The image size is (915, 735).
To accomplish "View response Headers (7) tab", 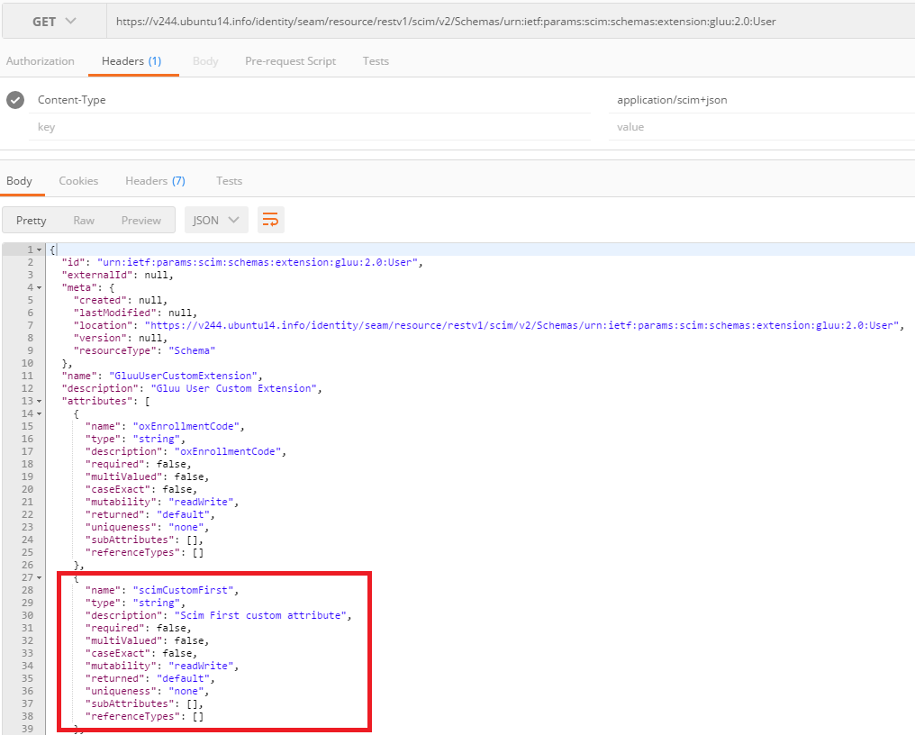I will pos(155,181).
